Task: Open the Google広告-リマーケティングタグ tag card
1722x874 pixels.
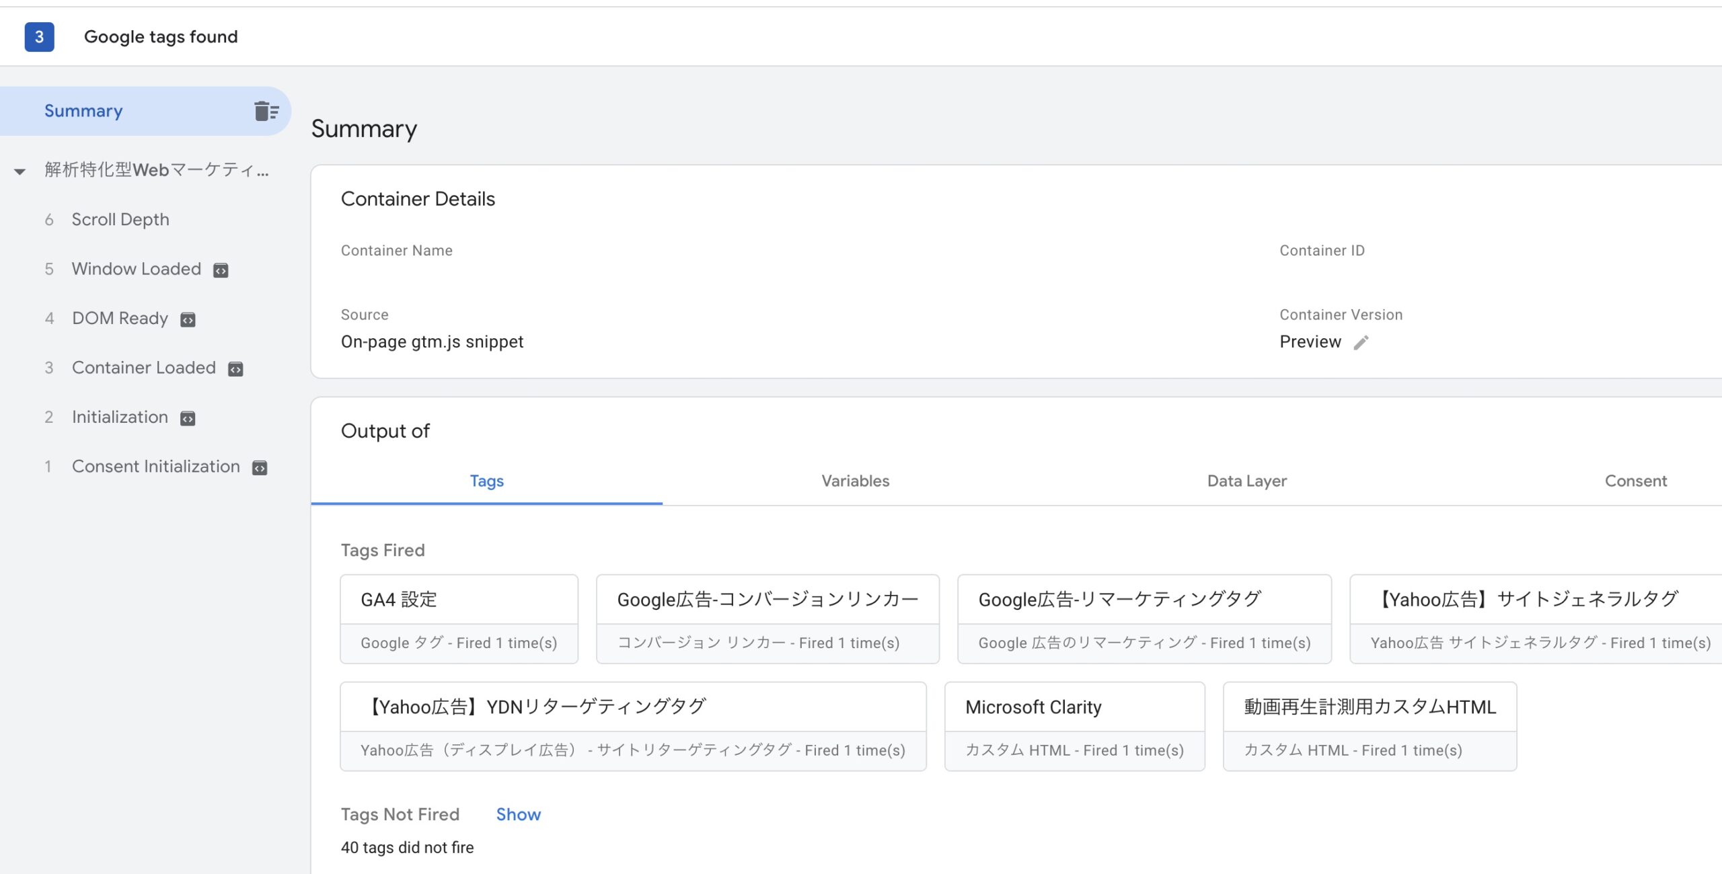Action: click(x=1144, y=619)
